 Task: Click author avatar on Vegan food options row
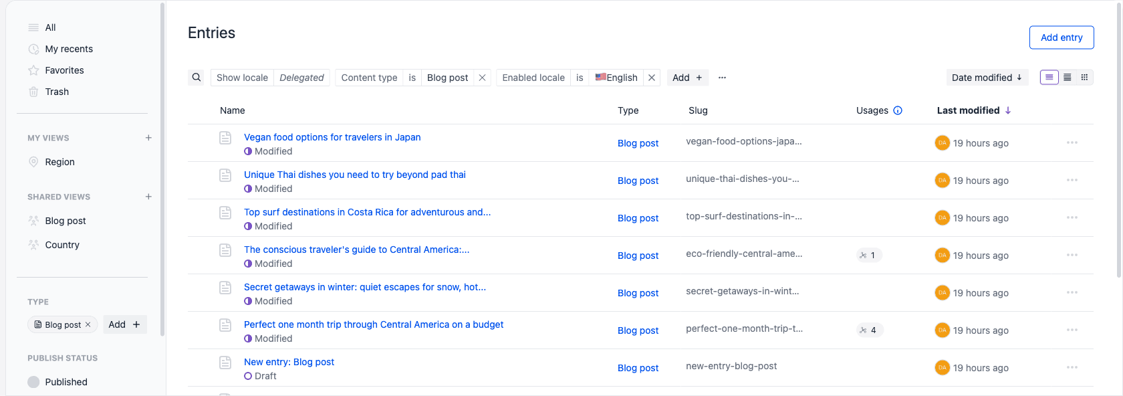pyautogui.click(x=942, y=142)
